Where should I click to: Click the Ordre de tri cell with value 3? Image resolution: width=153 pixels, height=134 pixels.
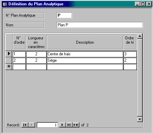130,54
